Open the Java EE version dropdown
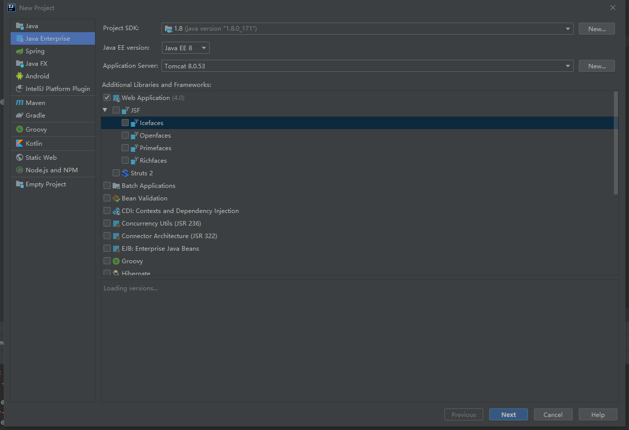 tap(186, 48)
